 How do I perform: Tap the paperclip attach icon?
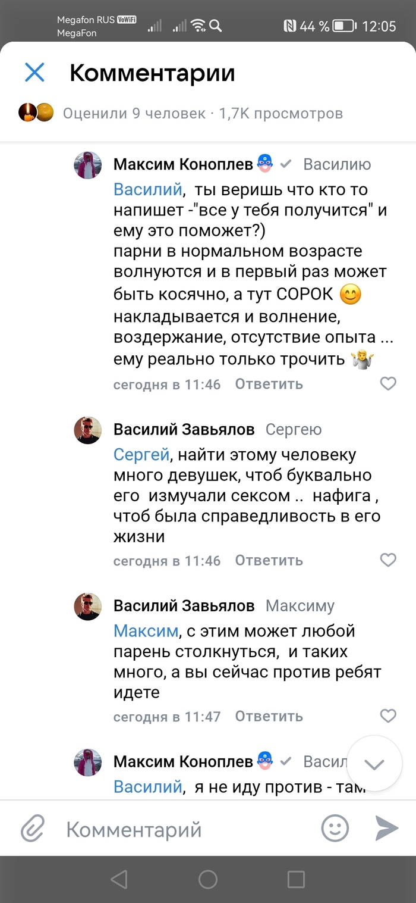[33, 828]
